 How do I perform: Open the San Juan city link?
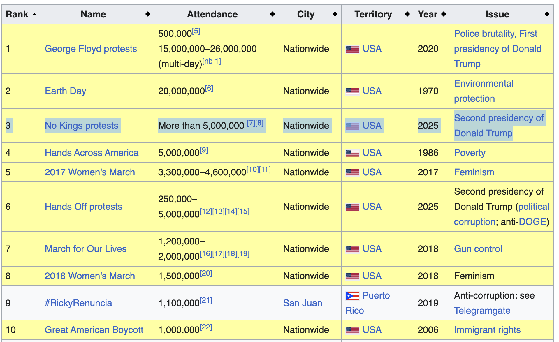click(x=303, y=303)
